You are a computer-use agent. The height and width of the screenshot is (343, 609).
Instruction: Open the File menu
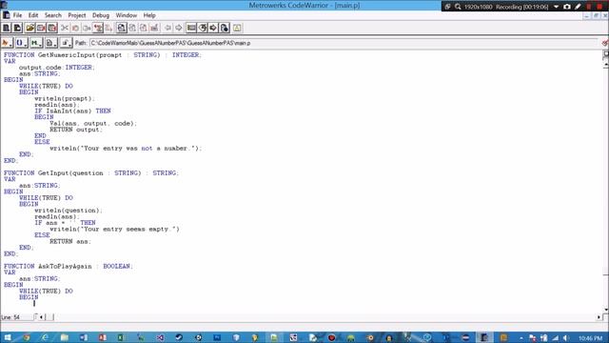click(x=17, y=15)
